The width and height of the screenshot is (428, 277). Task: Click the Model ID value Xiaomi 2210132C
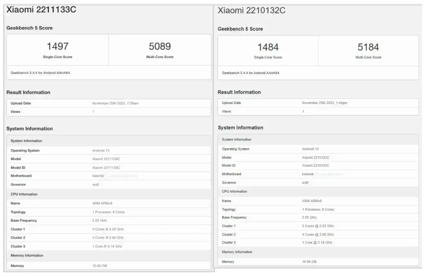[x=316, y=165]
